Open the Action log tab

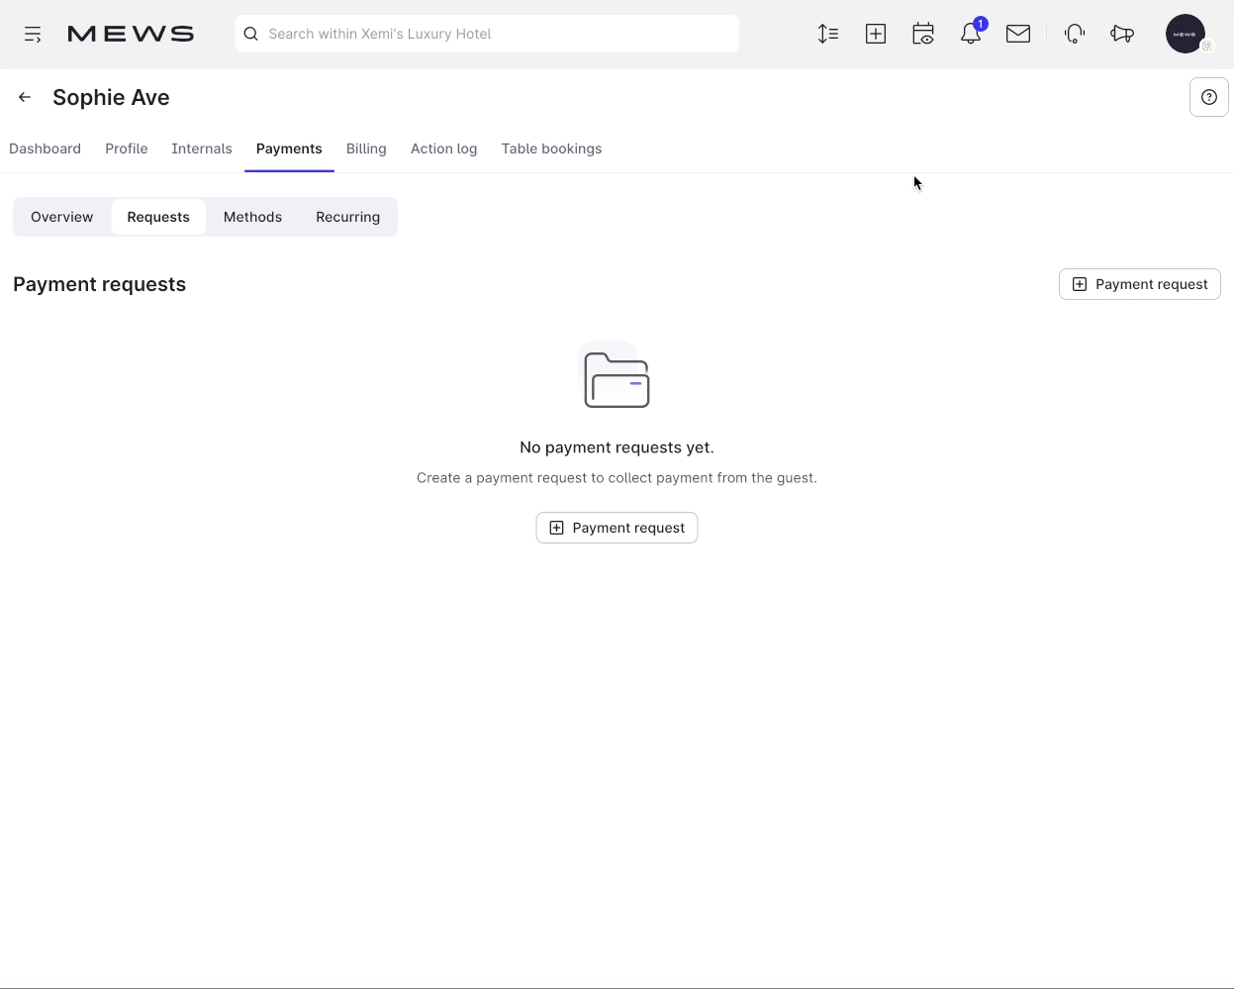(x=443, y=148)
